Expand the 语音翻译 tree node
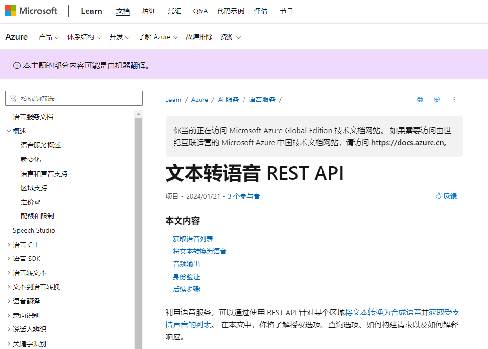The image size is (488, 349). pyautogui.click(x=9, y=301)
